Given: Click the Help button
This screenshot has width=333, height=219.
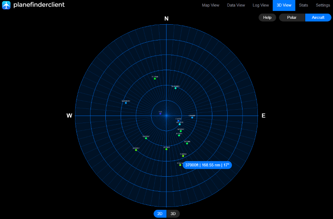Looking at the screenshot, I should (x=267, y=18).
